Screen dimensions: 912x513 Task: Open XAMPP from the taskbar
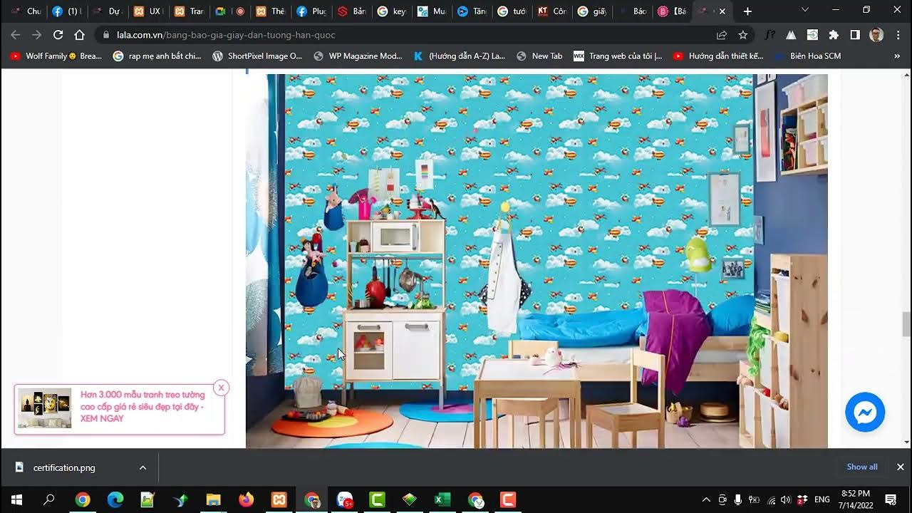point(279,499)
